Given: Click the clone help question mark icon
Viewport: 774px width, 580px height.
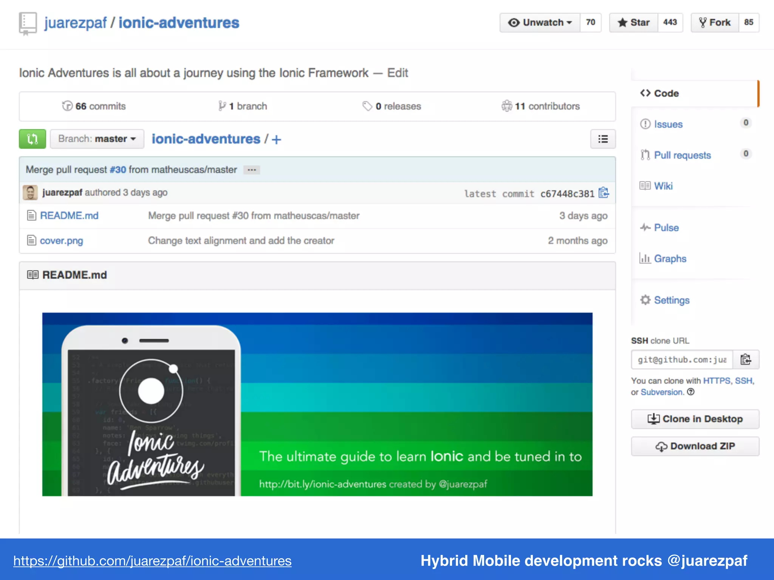Looking at the screenshot, I should pyautogui.click(x=691, y=392).
